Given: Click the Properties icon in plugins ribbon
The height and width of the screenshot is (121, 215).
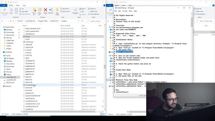Looking at the screenshot, I should [75, 10].
